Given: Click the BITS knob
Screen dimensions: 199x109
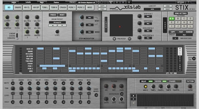Looking at the screenshot, I should 114,99.
